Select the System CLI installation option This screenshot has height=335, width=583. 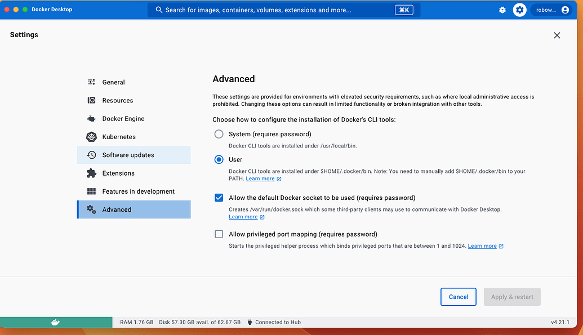tap(219, 134)
